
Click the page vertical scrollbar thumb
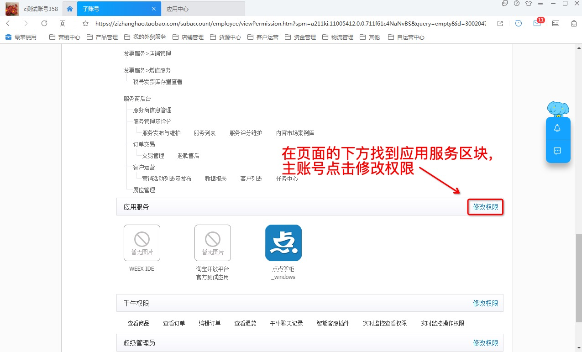point(578,278)
